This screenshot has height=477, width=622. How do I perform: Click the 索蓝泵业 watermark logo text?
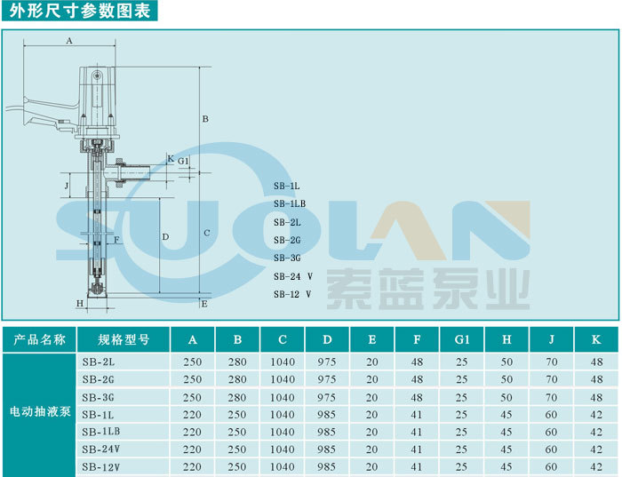[x=427, y=289]
